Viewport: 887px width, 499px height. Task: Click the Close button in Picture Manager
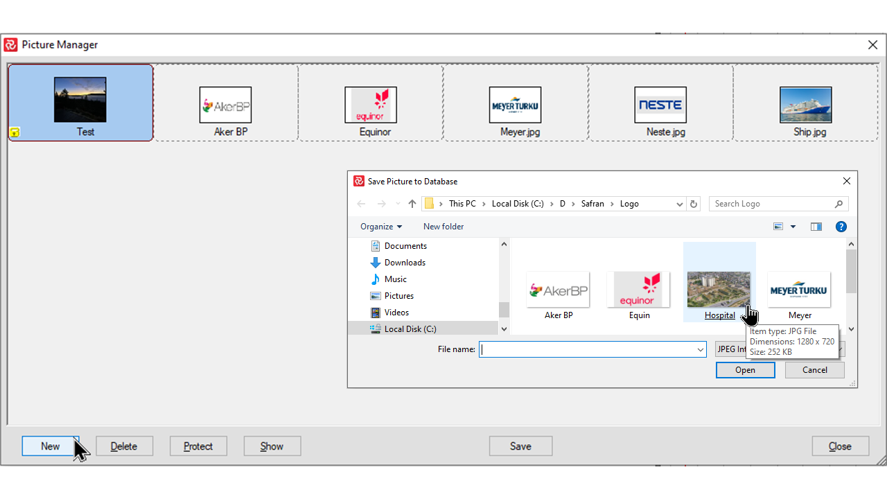click(x=840, y=446)
